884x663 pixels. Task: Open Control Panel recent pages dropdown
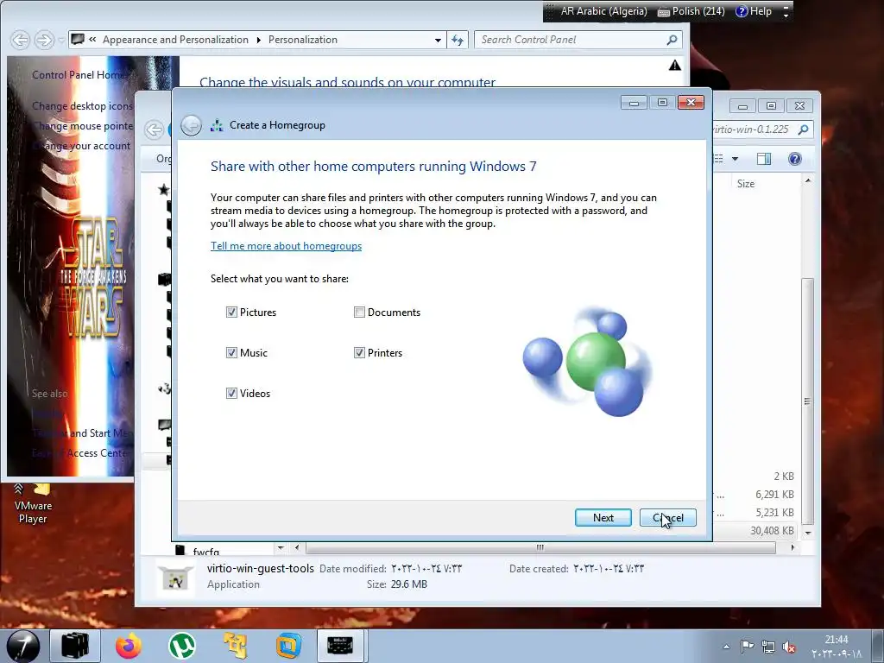[x=61, y=40]
